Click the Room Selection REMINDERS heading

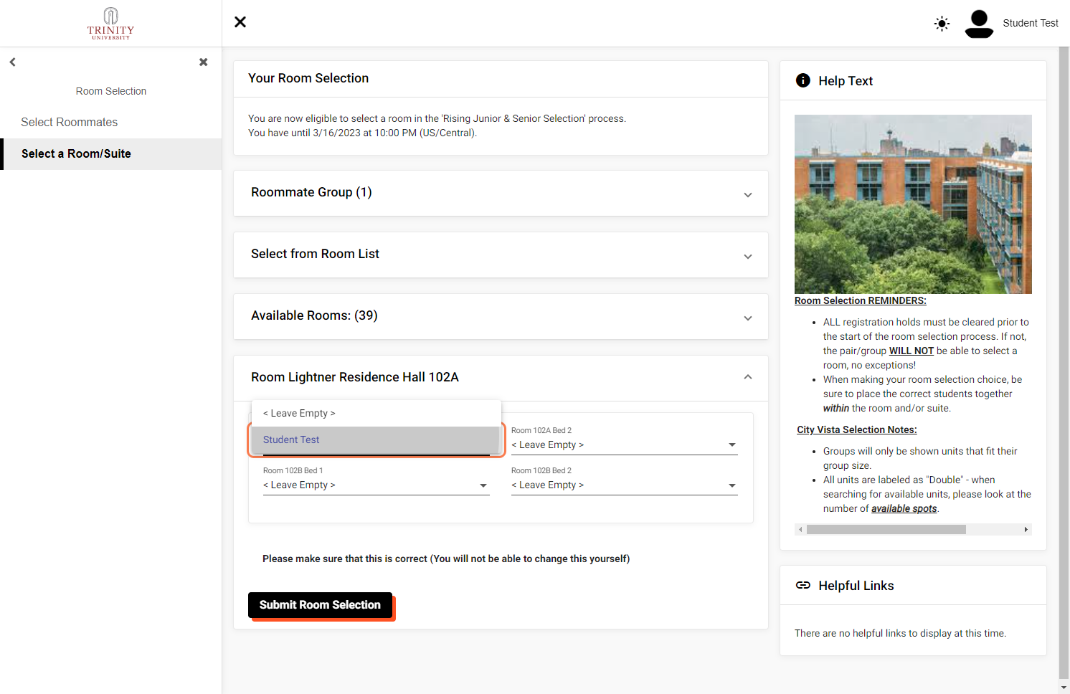pyautogui.click(x=860, y=300)
